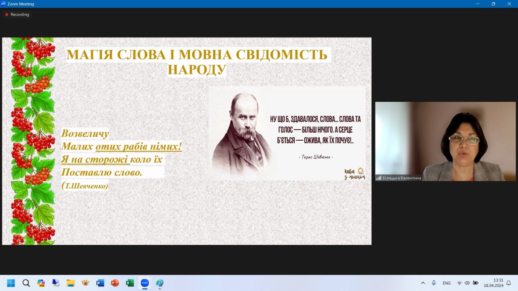Viewport: 518px width, 291px height.
Task: Open the Windows Start menu
Action: click(x=11, y=283)
